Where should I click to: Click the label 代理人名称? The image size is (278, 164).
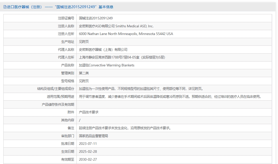tap(66, 50)
